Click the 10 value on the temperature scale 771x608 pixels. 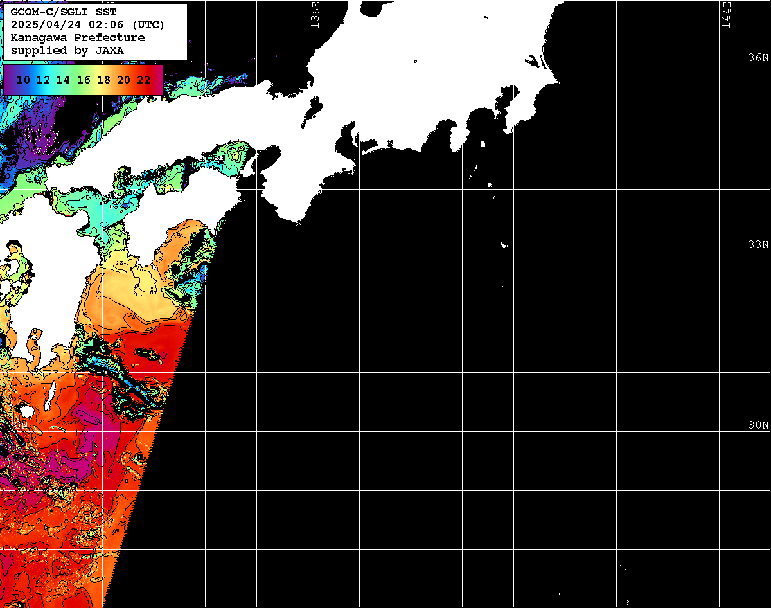[24, 80]
